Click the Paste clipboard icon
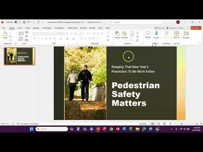This screenshot has height=152, width=203. [5, 34]
